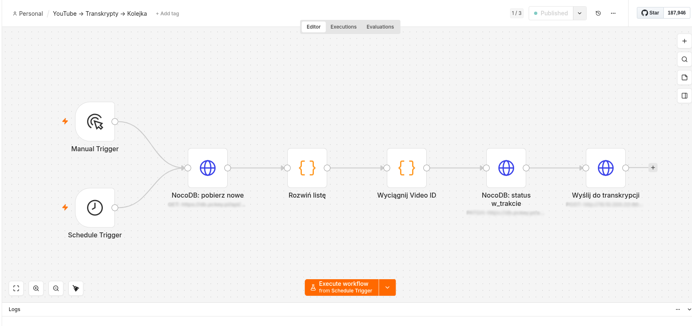Zoom out of the canvas

[x=56, y=288]
